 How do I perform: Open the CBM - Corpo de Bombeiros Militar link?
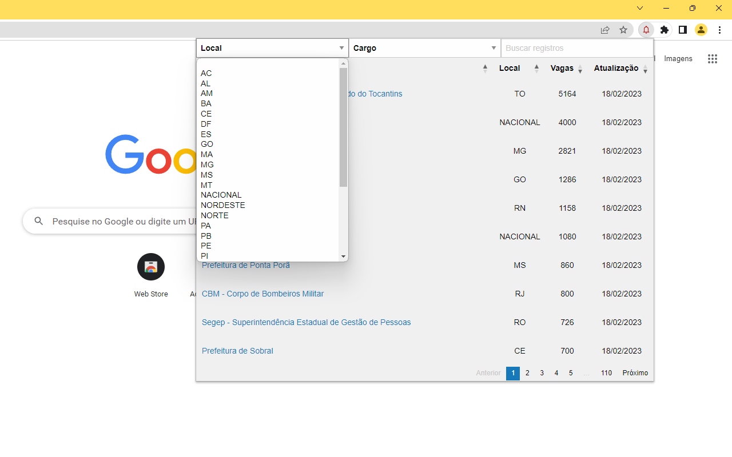click(x=262, y=294)
